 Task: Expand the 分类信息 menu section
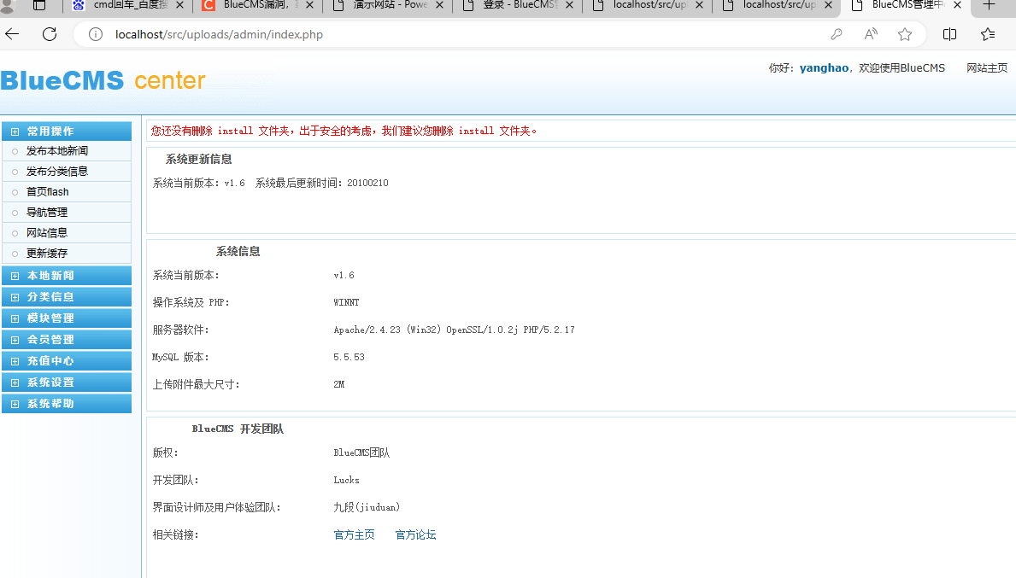tap(67, 297)
